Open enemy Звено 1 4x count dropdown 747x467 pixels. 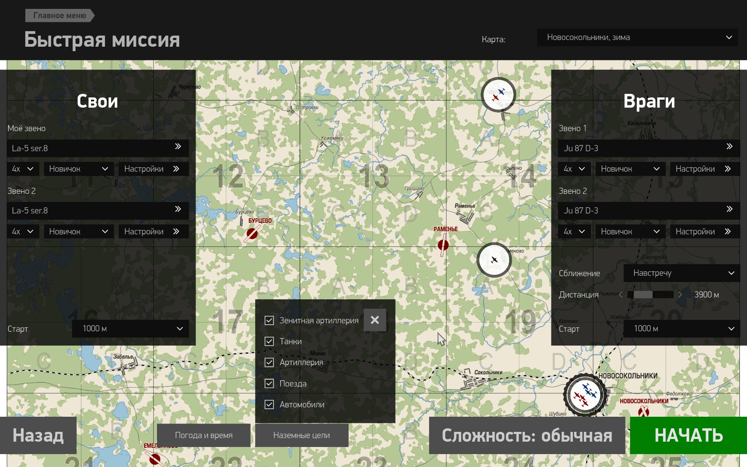click(x=574, y=169)
